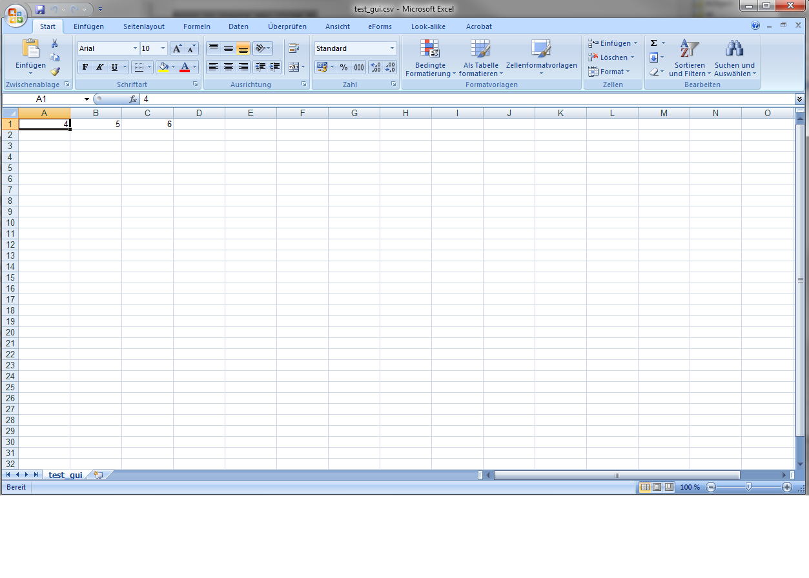Image resolution: width=809 pixels, height=578 pixels.
Task: Click the percent style icon
Action: pos(343,67)
